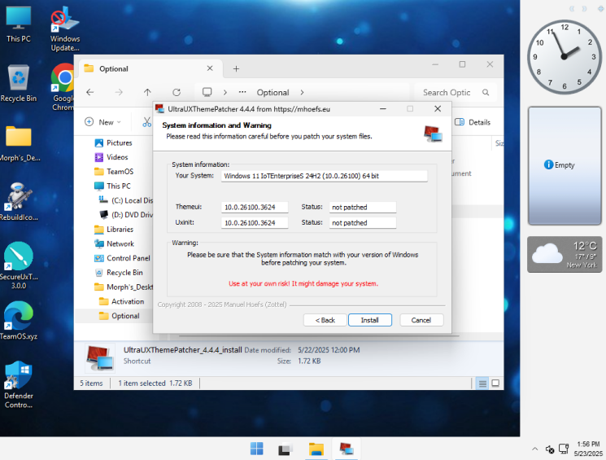Expand breadcrumb chevron after PC icon

(225, 93)
